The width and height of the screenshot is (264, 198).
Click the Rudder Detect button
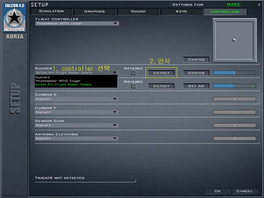click(x=161, y=73)
